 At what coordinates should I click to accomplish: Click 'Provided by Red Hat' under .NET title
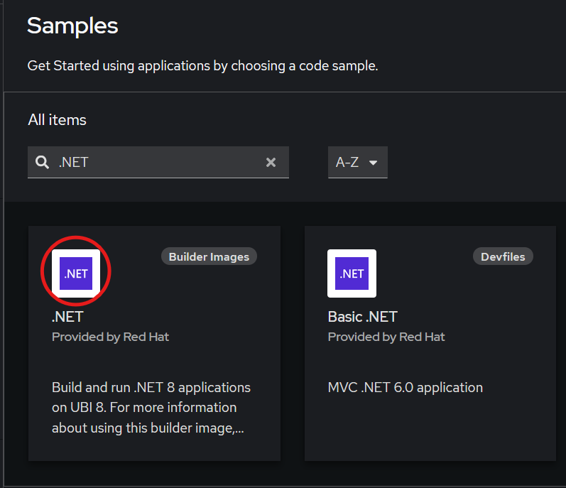pos(110,337)
